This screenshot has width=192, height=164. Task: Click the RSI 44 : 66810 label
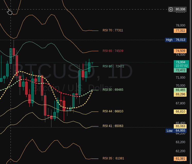113,111
